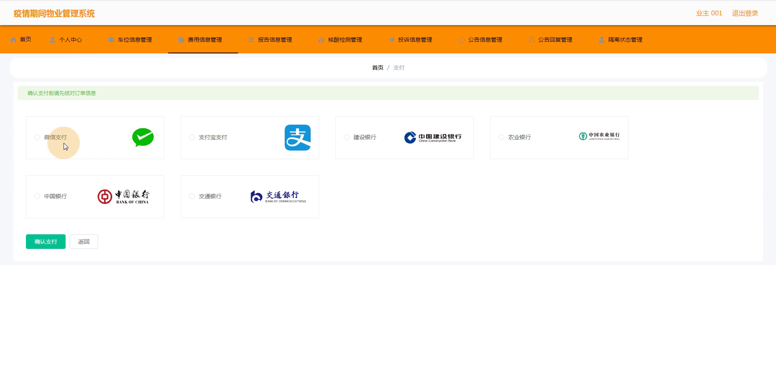
Task: Open the 隔离状态管理 menu label
Action: pyautogui.click(x=625, y=40)
